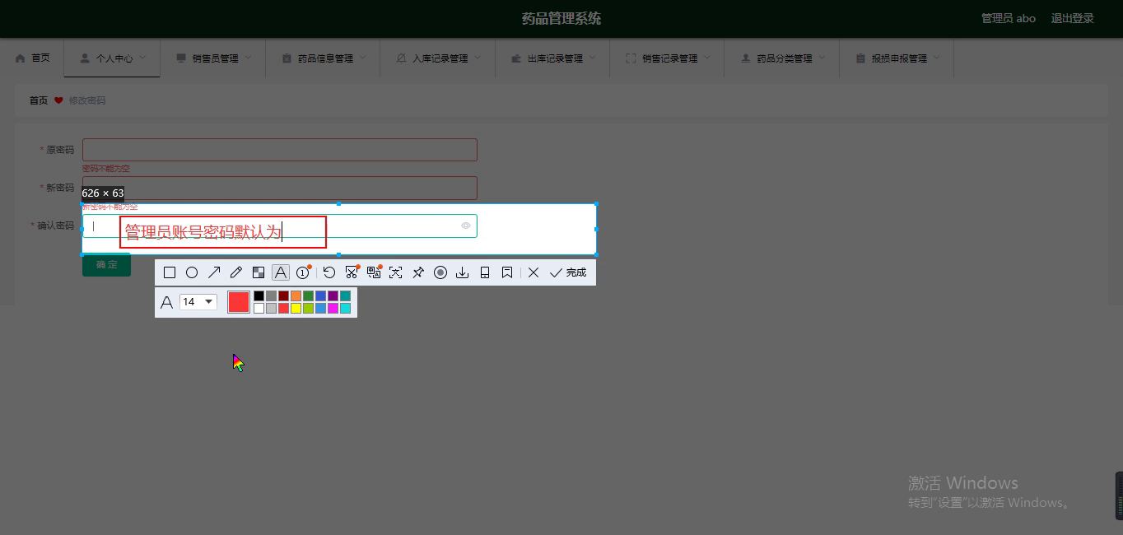This screenshot has width=1123, height=535.
Task: Pick the dark green color swatch
Action: click(x=309, y=295)
